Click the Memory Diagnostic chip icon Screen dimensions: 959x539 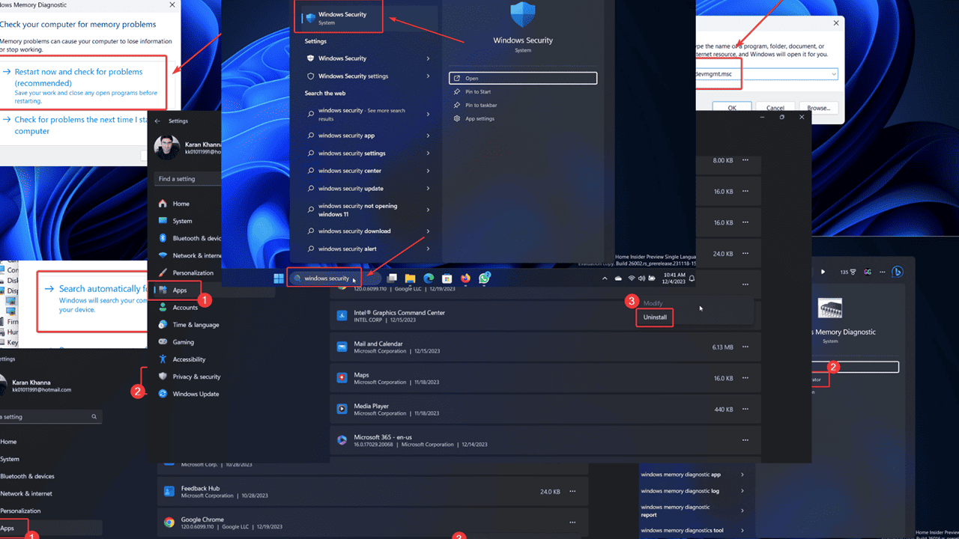829,308
